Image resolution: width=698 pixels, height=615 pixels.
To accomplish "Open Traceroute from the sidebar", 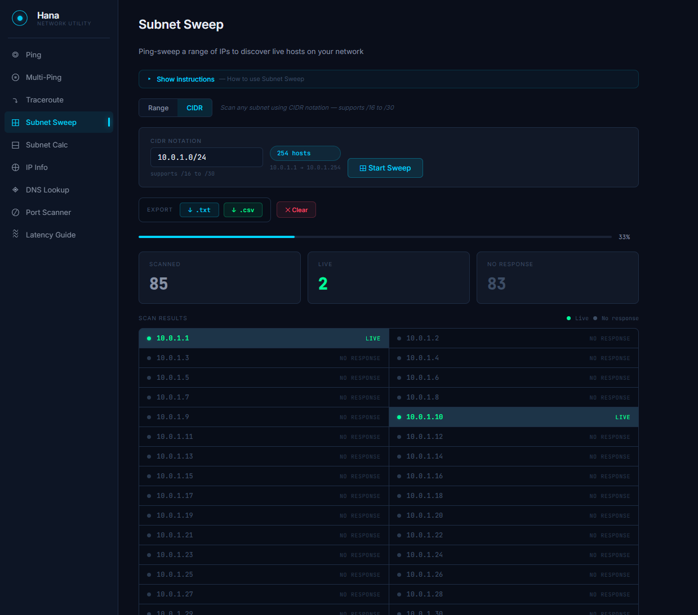I will point(59,100).
